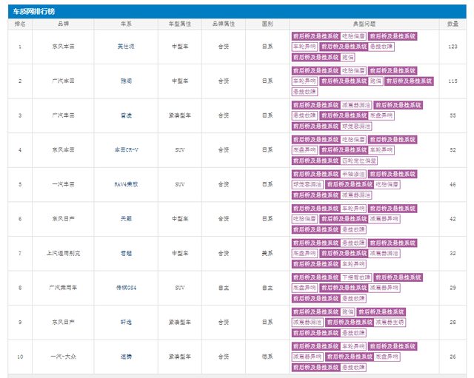This screenshot has height=378, width=474.
Task: Click the complaint count 28
Action: click(453, 322)
